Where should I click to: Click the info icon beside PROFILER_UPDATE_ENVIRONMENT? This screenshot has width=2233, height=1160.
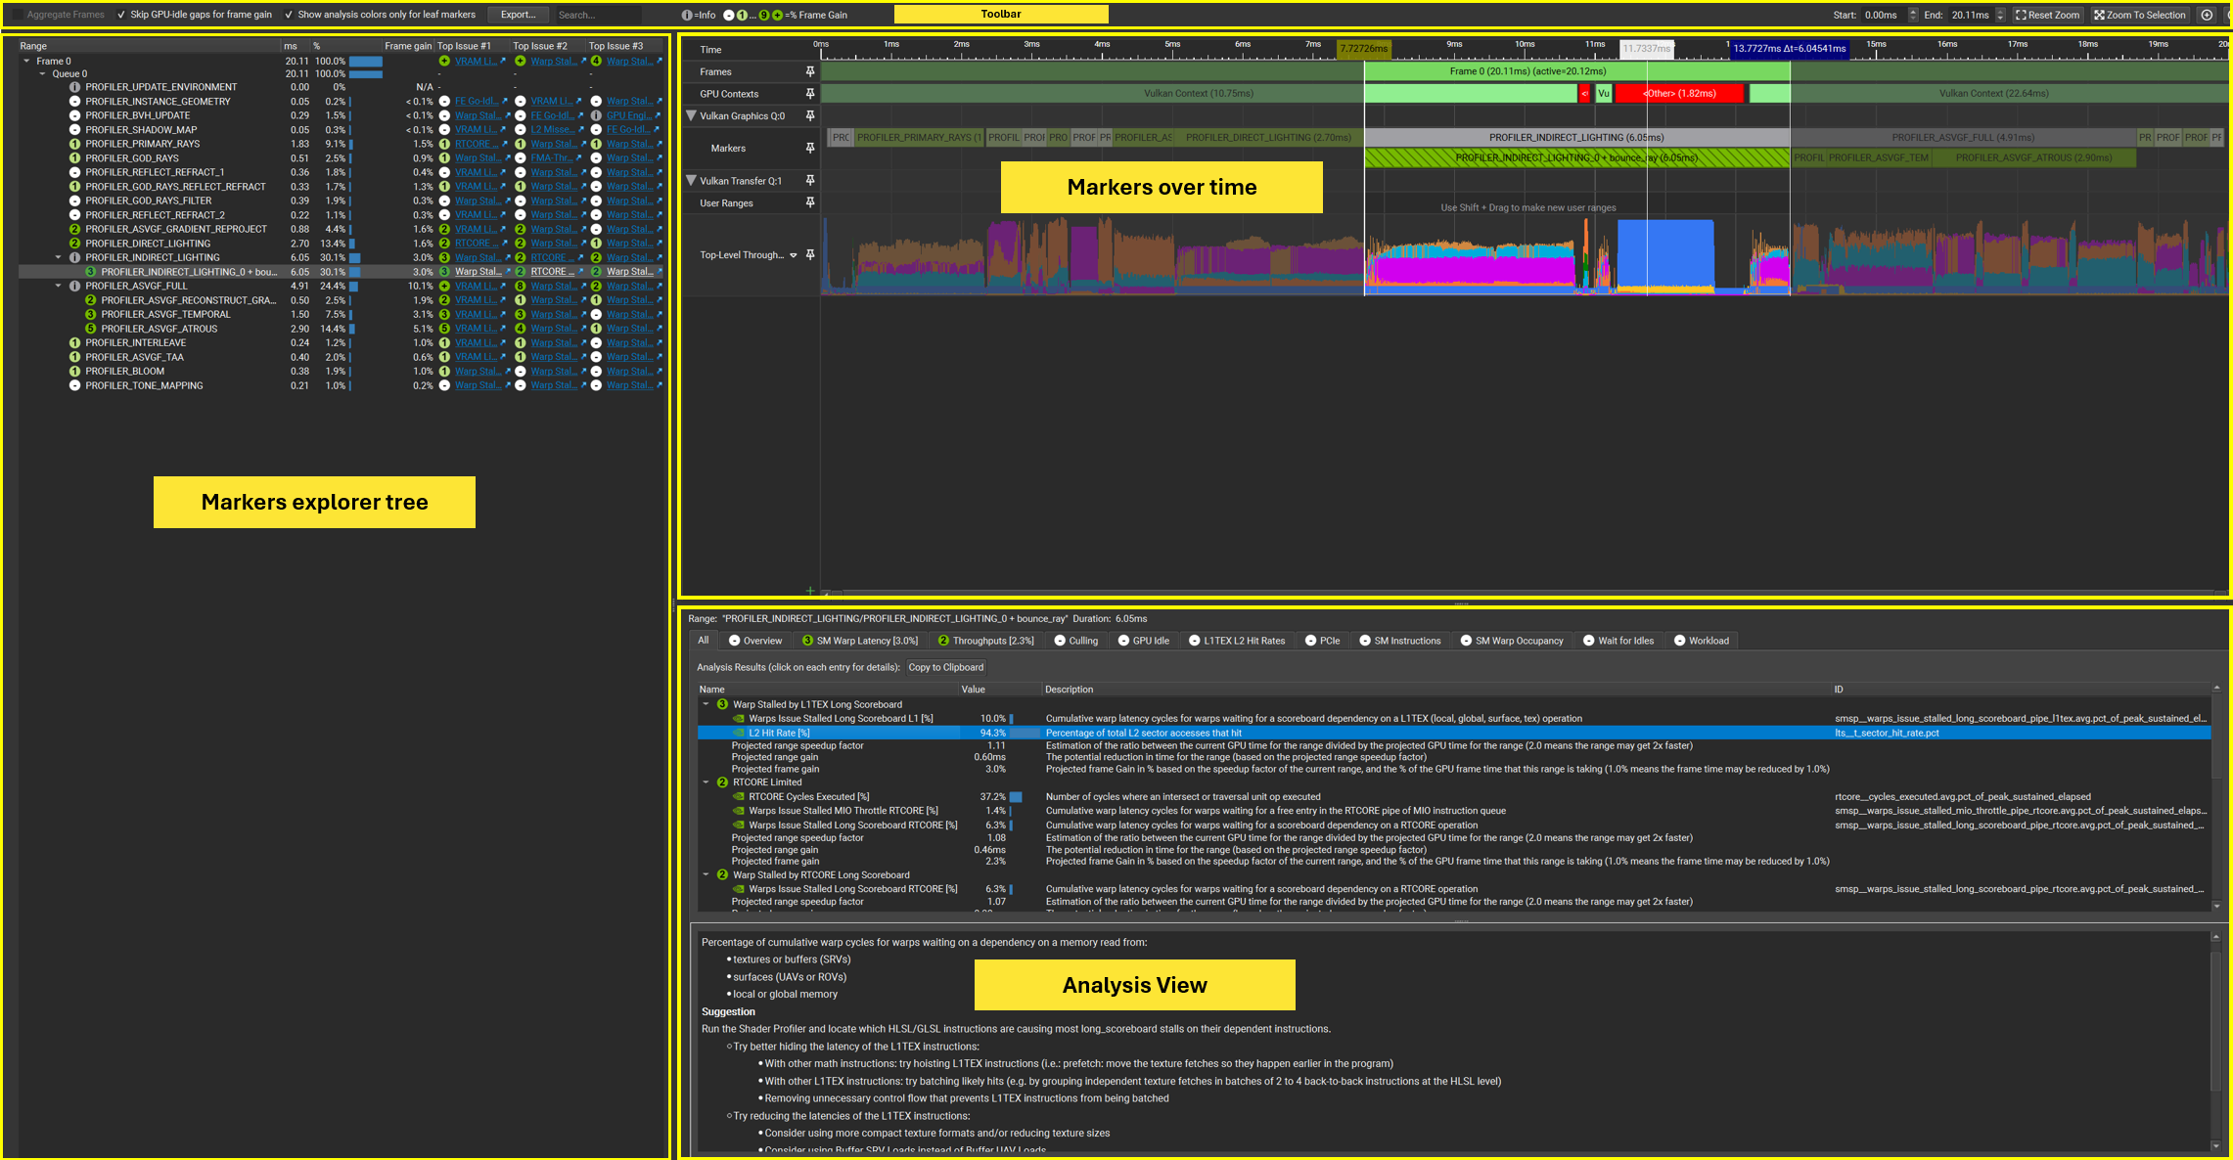(75, 86)
